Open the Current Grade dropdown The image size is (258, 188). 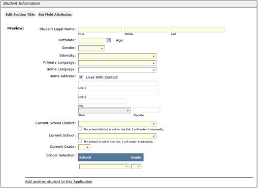tap(84, 147)
